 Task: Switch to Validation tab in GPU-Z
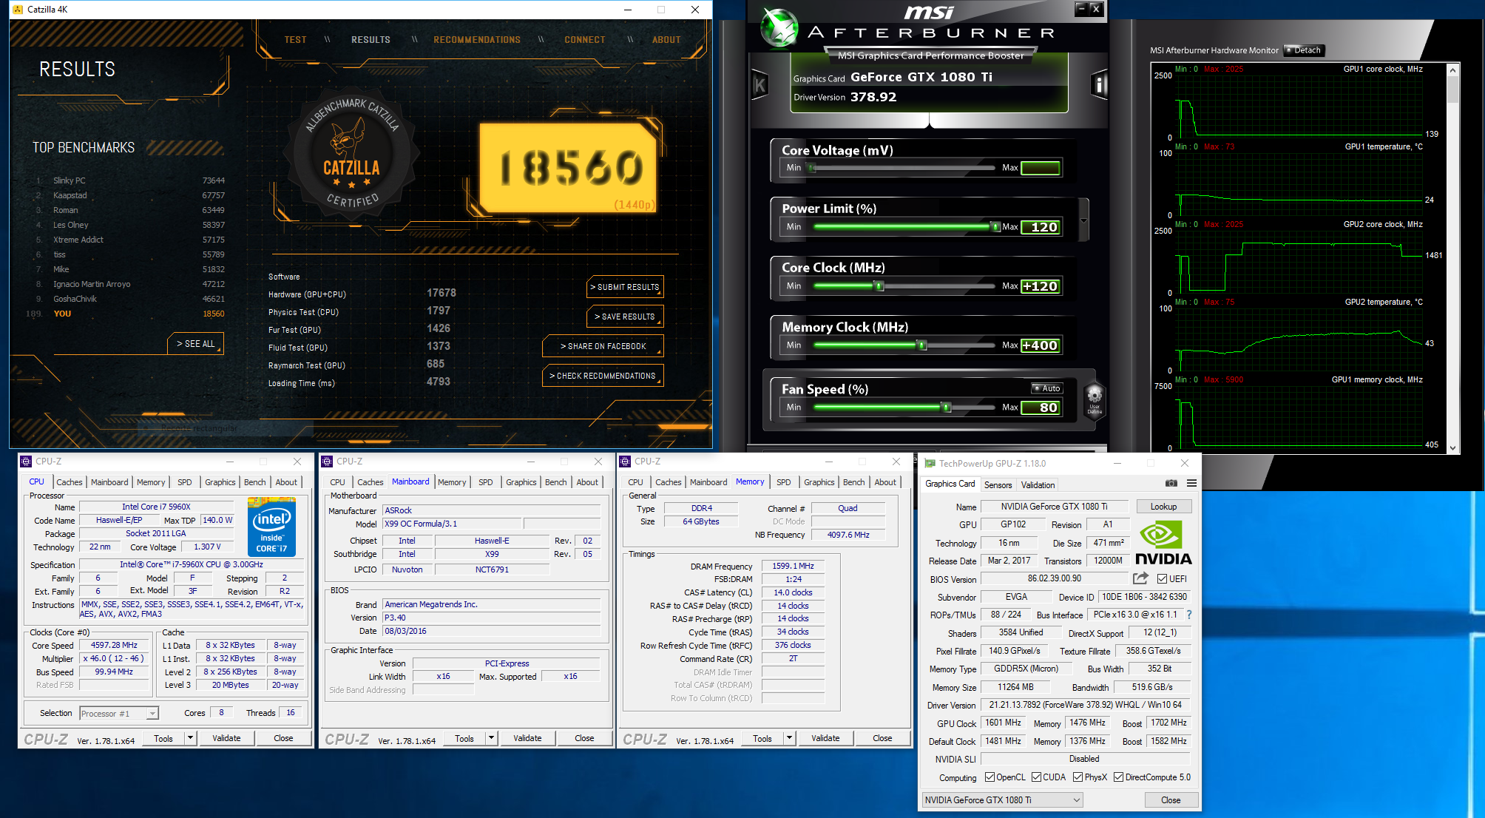click(1038, 485)
